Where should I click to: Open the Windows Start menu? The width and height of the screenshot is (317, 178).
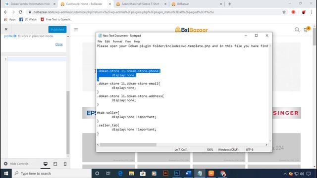[x=6, y=174]
